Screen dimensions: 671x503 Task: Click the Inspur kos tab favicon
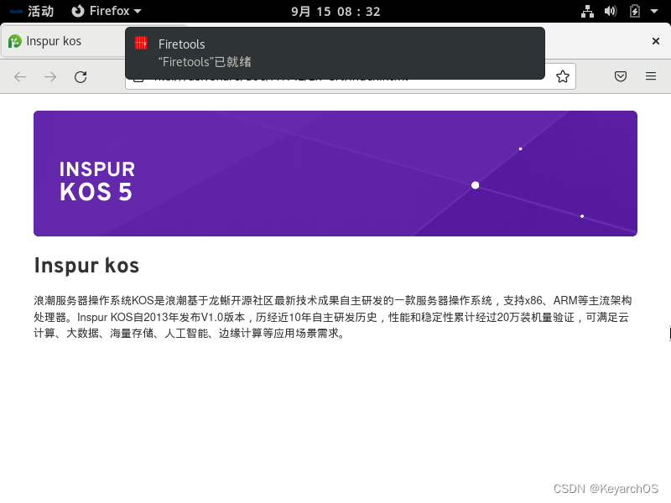tap(15, 40)
